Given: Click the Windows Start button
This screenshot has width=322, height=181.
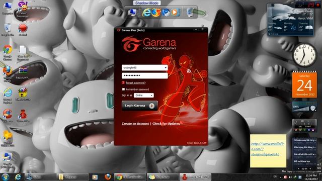Looking at the screenshot, I should click(6, 177).
